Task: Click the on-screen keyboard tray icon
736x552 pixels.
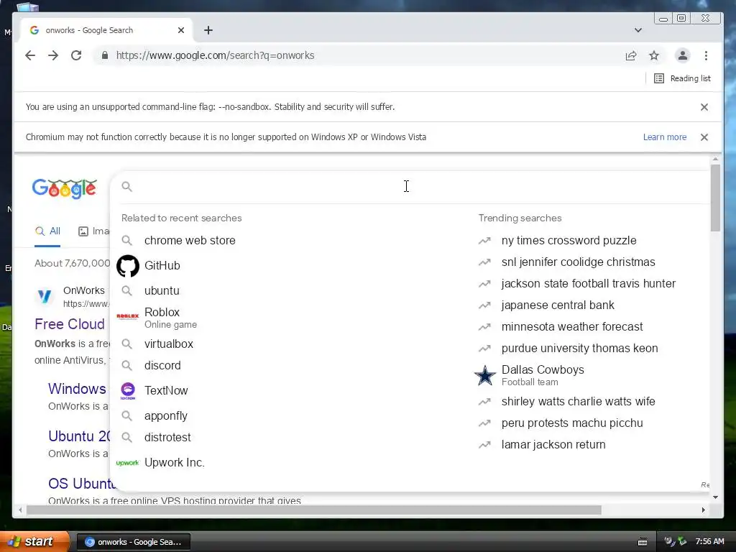Action: 643,542
